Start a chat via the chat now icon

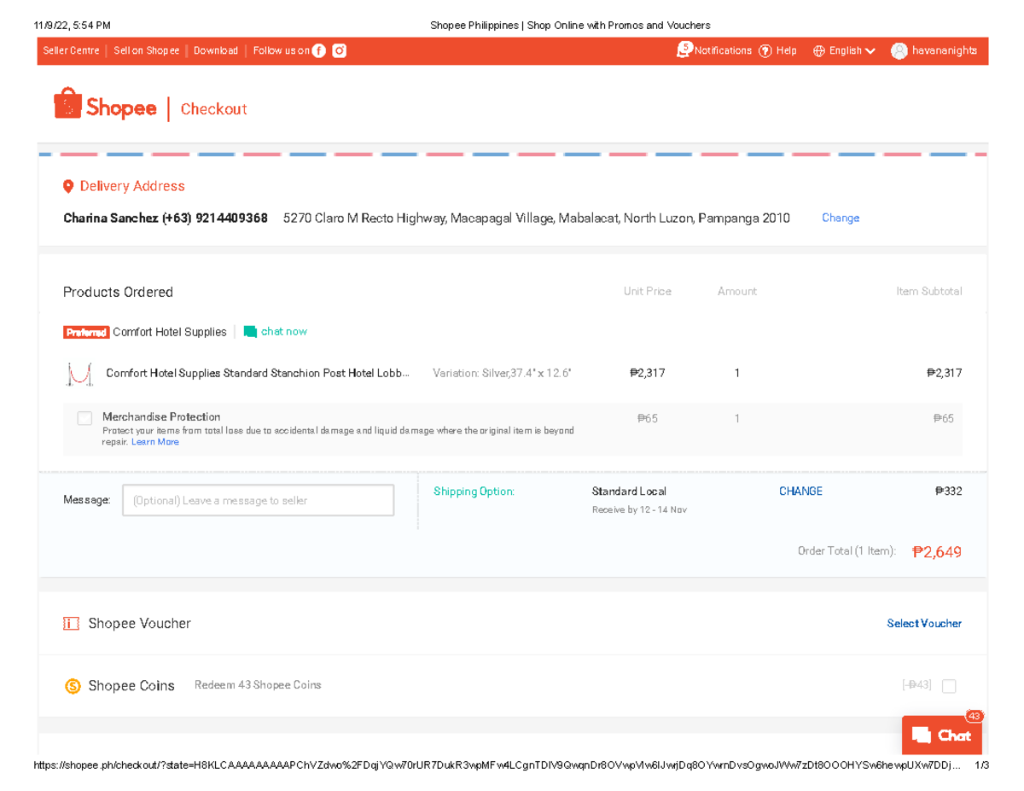coord(249,331)
